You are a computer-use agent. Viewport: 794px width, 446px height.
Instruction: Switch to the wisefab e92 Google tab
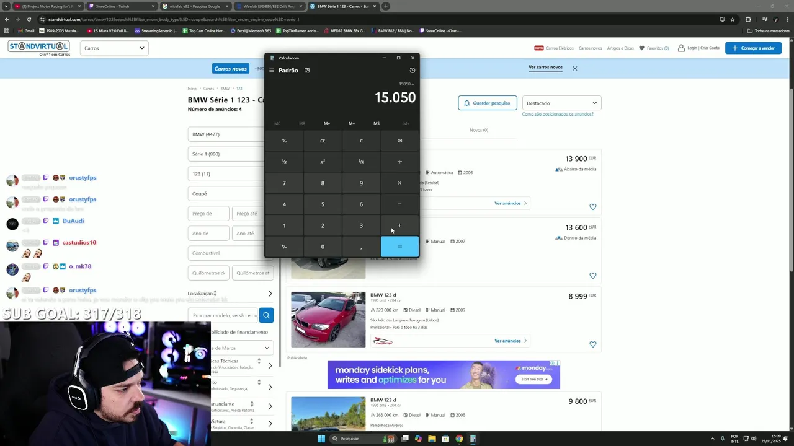click(x=195, y=6)
